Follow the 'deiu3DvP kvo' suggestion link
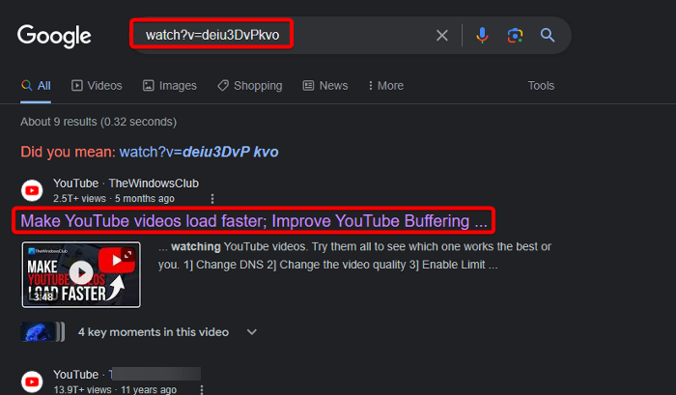 pyautogui.click(x=199, y=152)
